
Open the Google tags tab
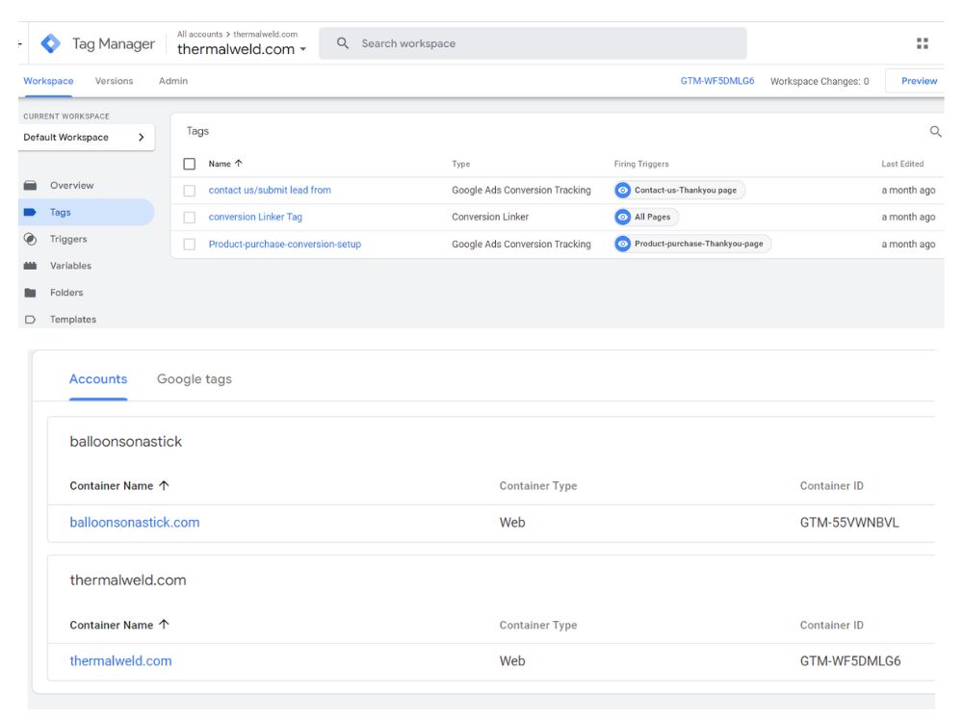point(194,378)
